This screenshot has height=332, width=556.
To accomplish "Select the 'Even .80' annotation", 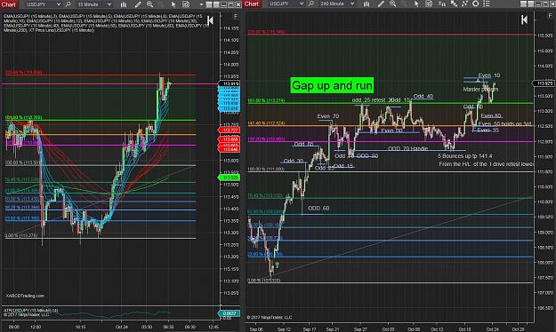I will 491,115.
